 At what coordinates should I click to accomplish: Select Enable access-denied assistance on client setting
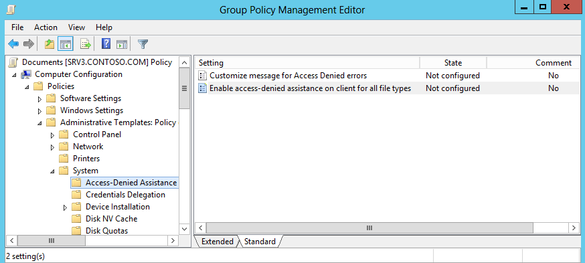[310, 88]
